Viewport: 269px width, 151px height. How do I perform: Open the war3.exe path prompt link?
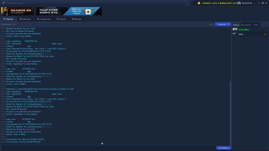point(219,3)
